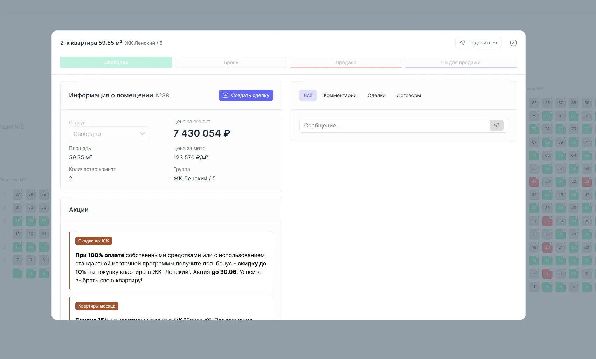
Task: Set status to Бронь in the top bar
Action: (x=231, y=62)
